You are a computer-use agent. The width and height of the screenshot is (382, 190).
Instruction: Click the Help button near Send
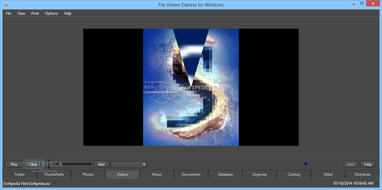tap(368, 164)
